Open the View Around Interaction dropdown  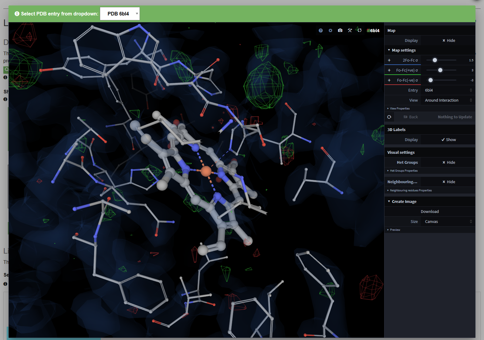coord(448,100)
